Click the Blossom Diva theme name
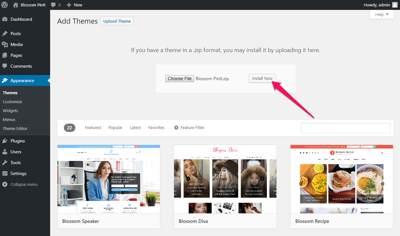 click(x=193, y=221)
